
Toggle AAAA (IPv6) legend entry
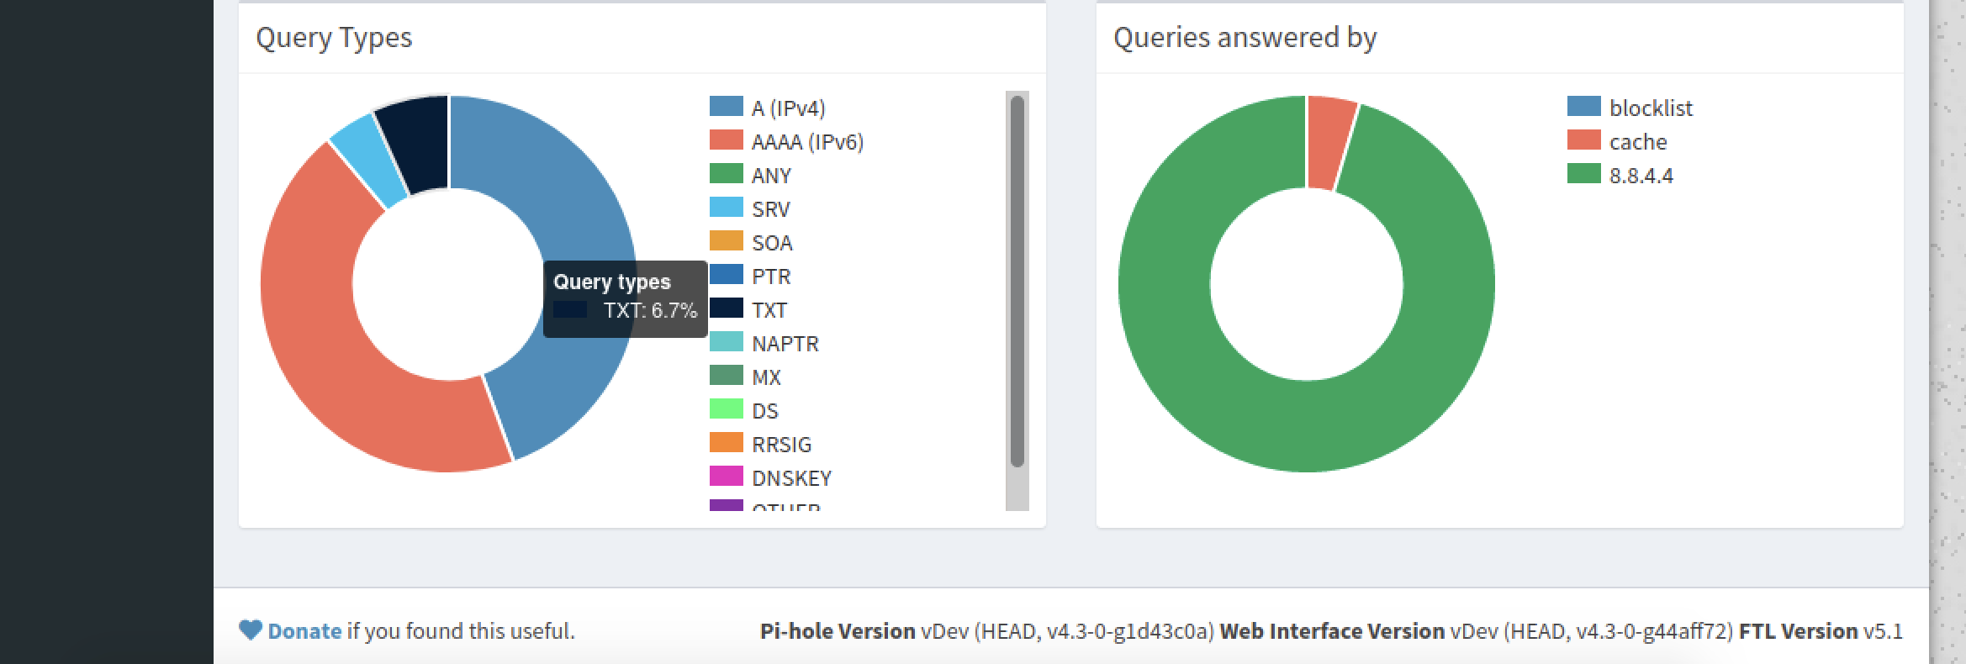tap(807, 142)
